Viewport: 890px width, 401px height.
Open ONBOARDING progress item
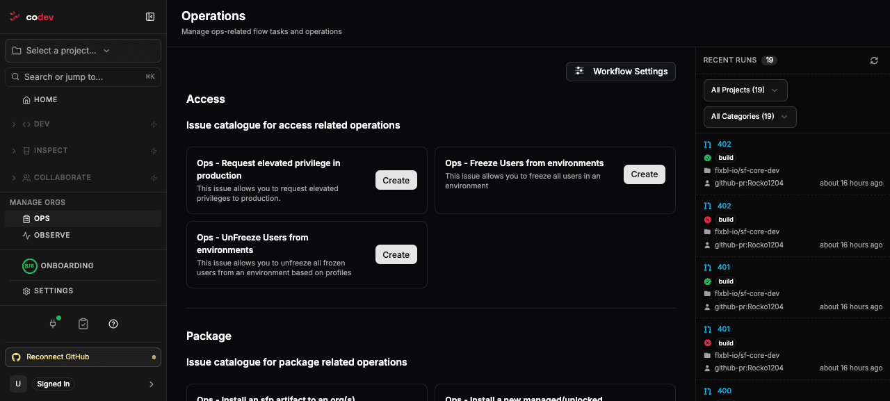pyautogui.click(x=67, y=266)
